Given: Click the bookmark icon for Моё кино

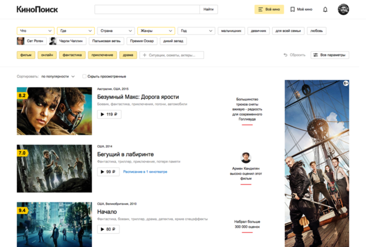Looking at the screenshot, I should pyautogui.click(x=292, y=9).
